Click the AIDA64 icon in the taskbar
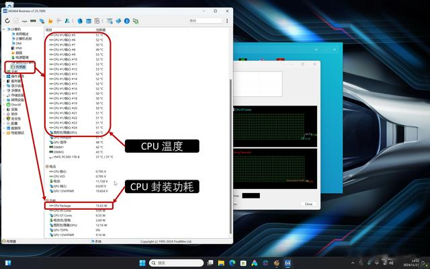This screenshot has height=269, width=430. (288, 263)
